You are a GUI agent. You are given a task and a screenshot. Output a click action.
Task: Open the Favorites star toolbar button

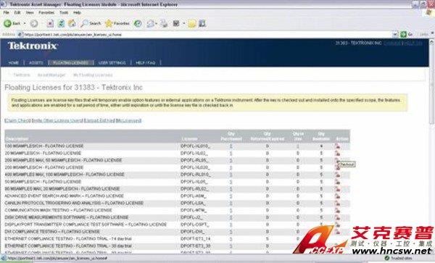click(117, 24)
